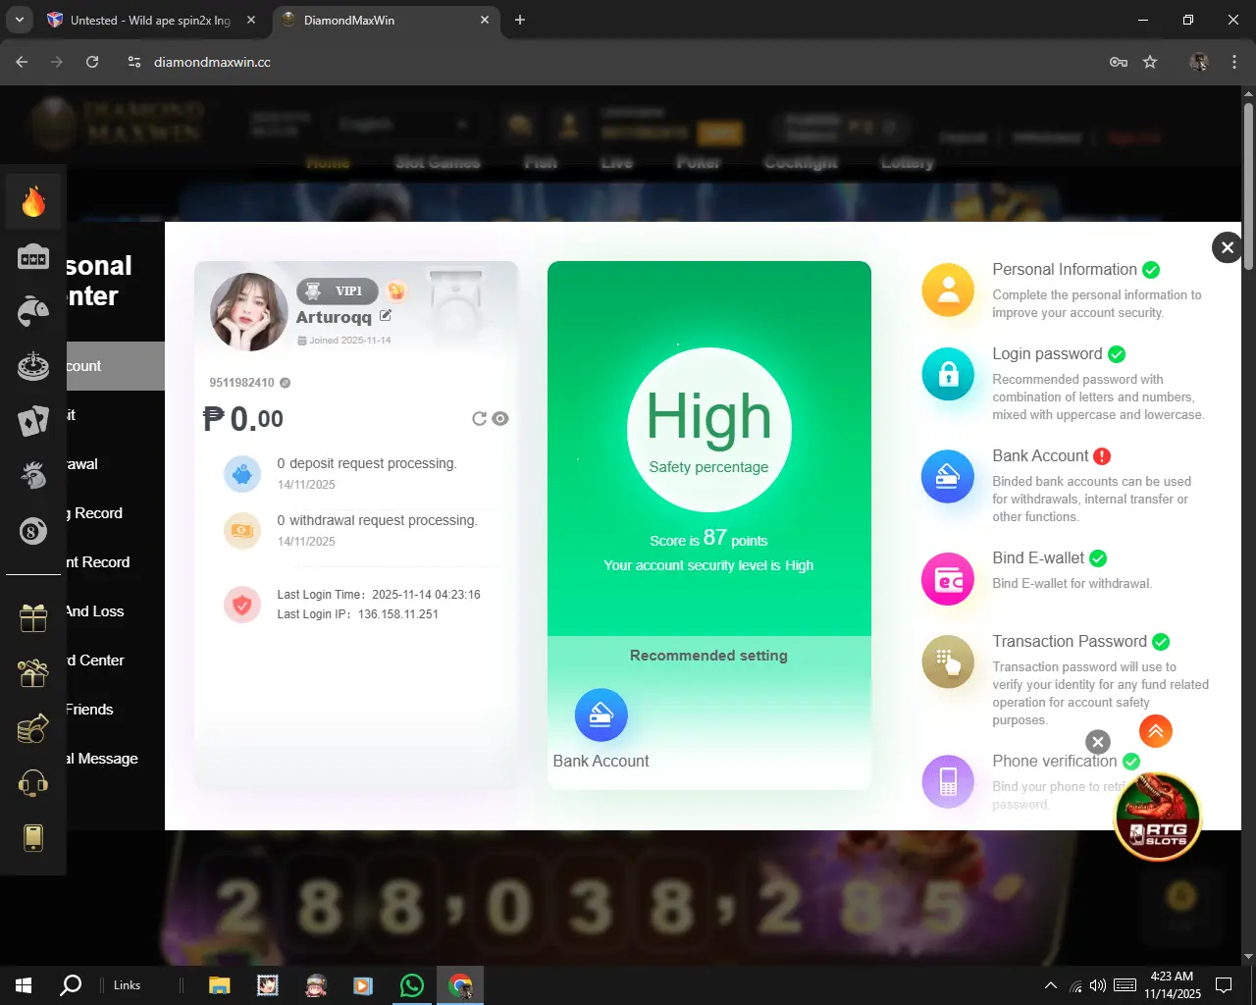
Task: Select the fish games sidebar icon
Action: point(33,311)
